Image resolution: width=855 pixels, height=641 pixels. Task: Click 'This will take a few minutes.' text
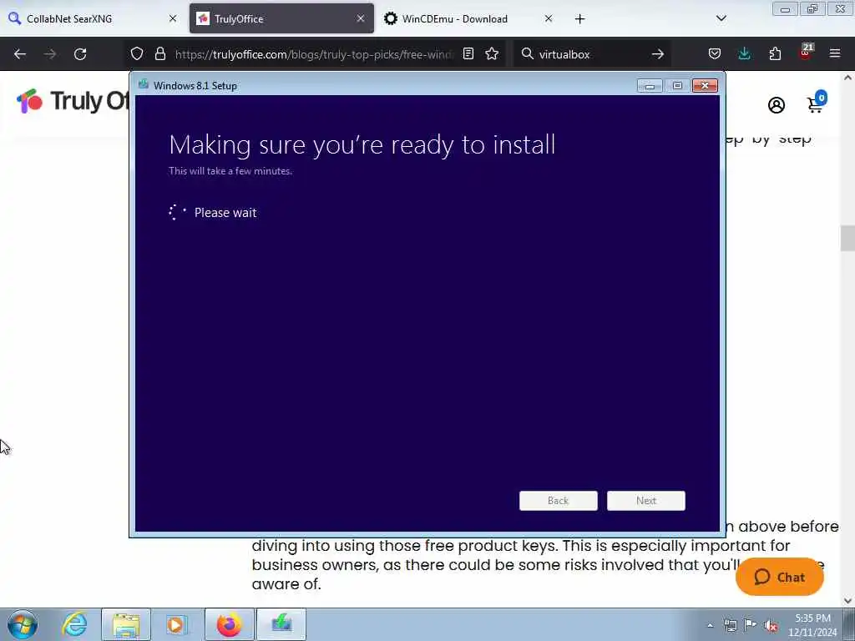coord(230,170)
